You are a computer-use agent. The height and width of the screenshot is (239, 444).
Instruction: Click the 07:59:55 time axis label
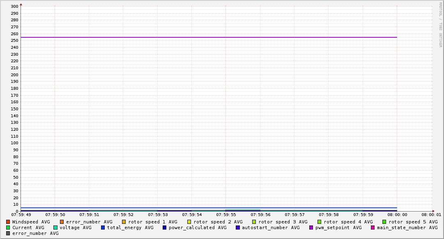click(x=225, y=214)
